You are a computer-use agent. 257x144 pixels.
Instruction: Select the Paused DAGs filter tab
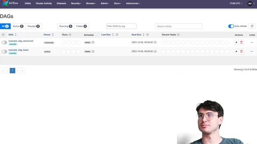point(34,26)
